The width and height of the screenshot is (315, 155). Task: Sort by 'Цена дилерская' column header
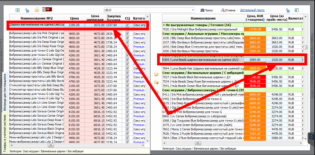click(95, 18)
